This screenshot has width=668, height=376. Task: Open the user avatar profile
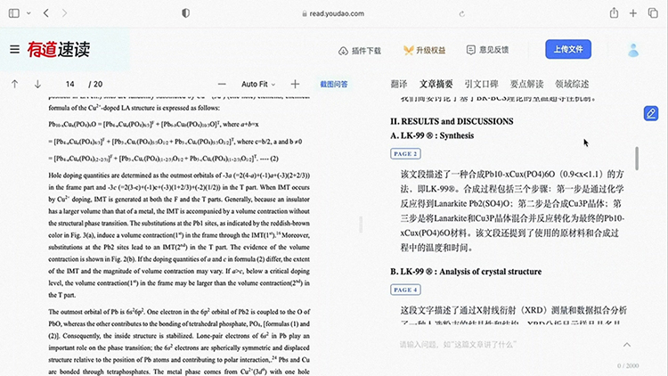(x=633, y=50)
